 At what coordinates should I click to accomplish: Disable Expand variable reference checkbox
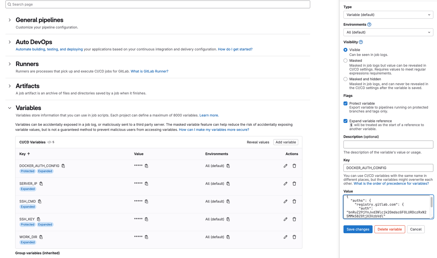click(x=345, y=121)
